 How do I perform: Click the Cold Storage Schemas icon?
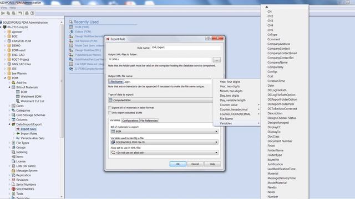tap(13, 115)
